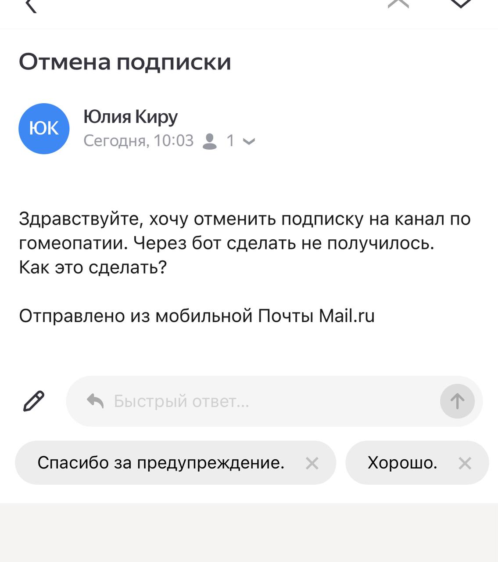Go to previous message with up chevron
498x562 pixels.
click(398, 4)
